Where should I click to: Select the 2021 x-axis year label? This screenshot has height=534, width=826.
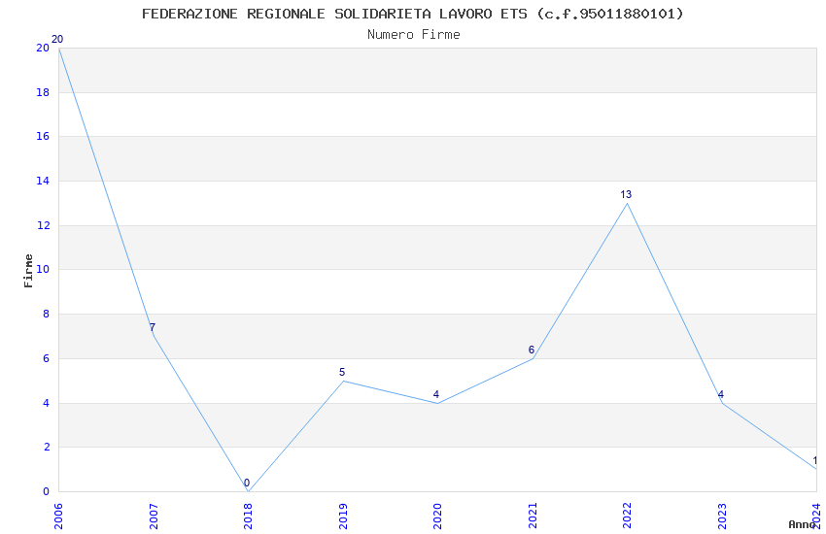point(533,517)
